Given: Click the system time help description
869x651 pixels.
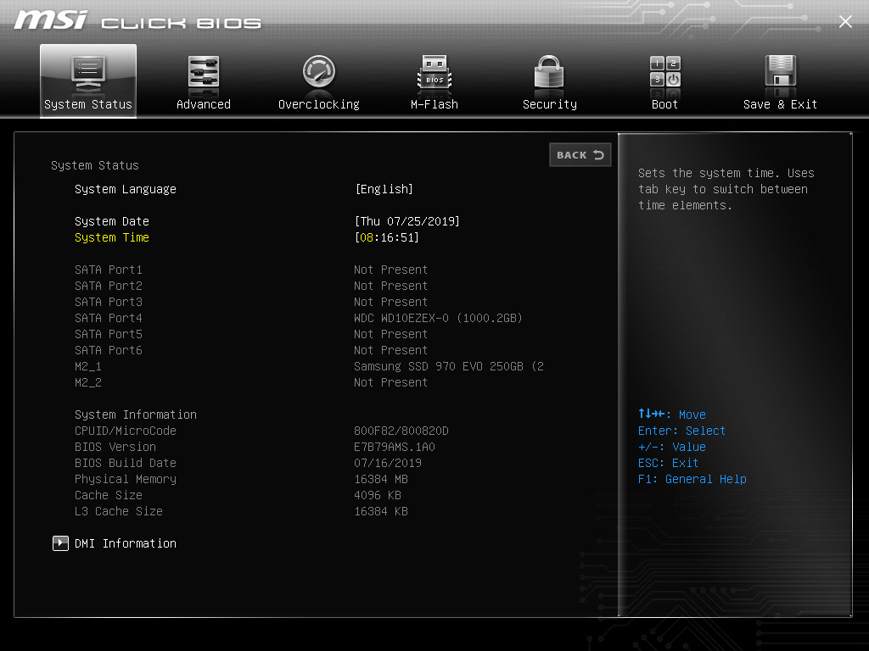Looking at the screenshot, I should [726, 189].
